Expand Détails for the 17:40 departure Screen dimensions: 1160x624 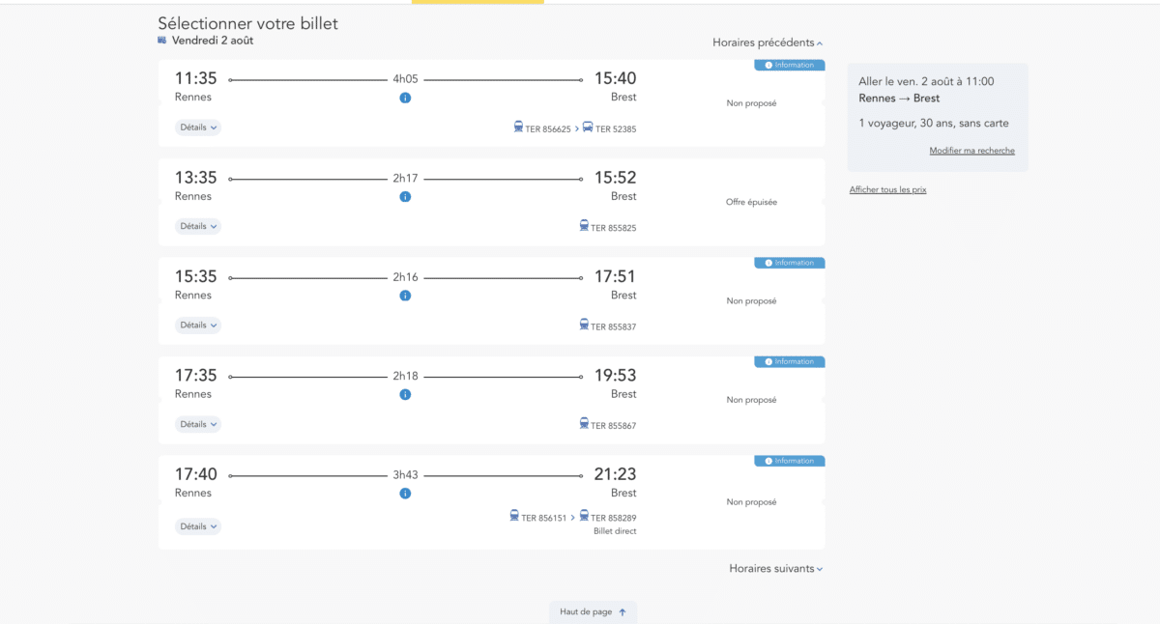198,526
